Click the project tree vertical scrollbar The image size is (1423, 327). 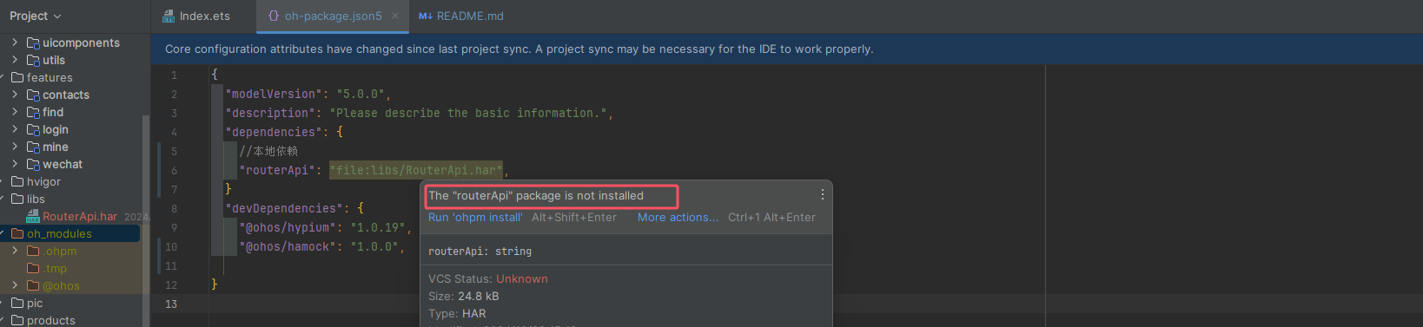point(146,217)
